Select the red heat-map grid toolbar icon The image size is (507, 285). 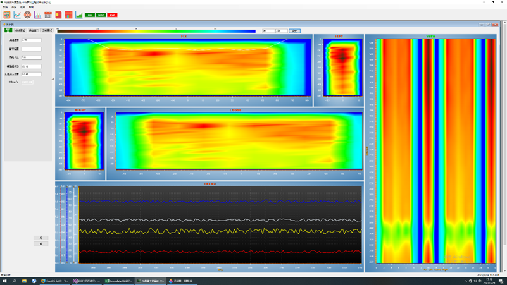[68, 15]
